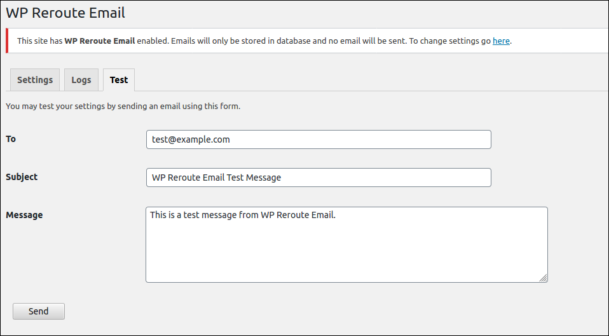Screen dimensions: 609x336
Task: Follow the 'here' settings link
Action: click(501, 41)
